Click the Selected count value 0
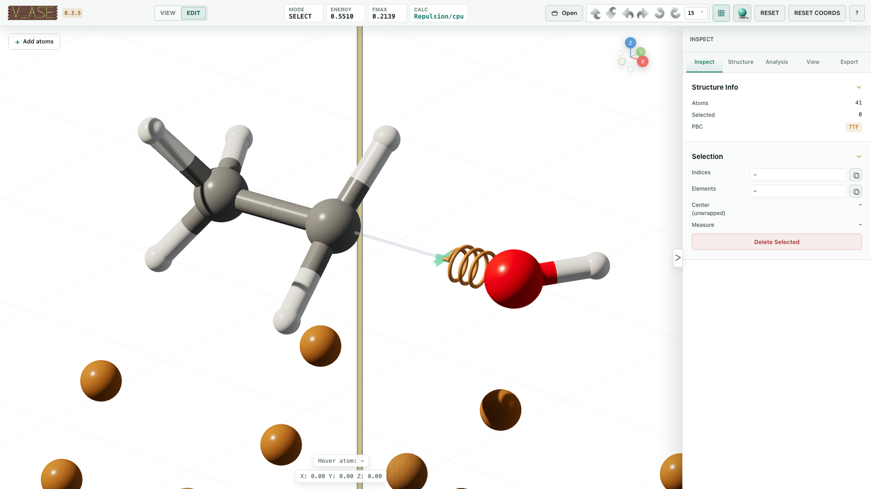Image resolution: width=871 pixels, height=489 pixels. coord(860,115)
